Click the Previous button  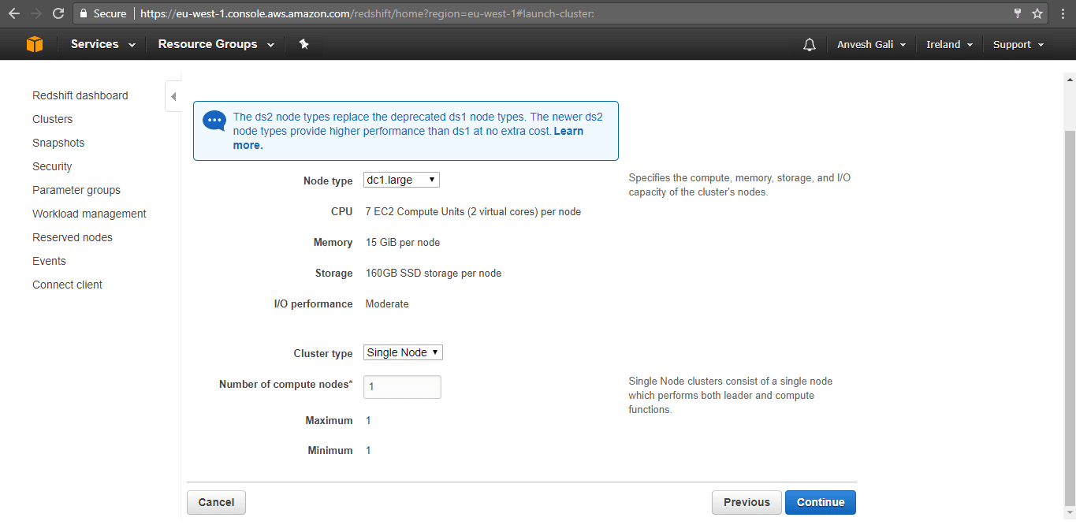[x=746, y=502]
